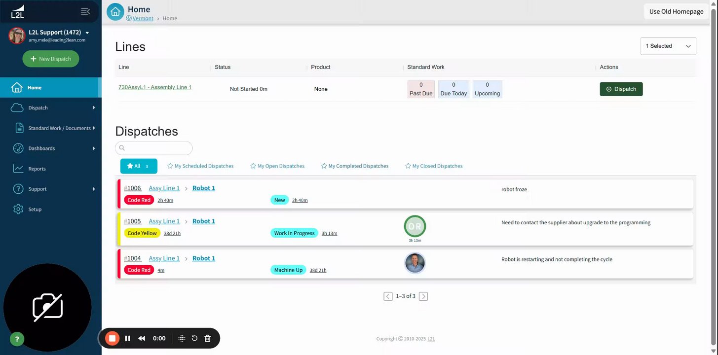Click the green help bubble icon
718x355 pixels.
[x=17, y=339]
